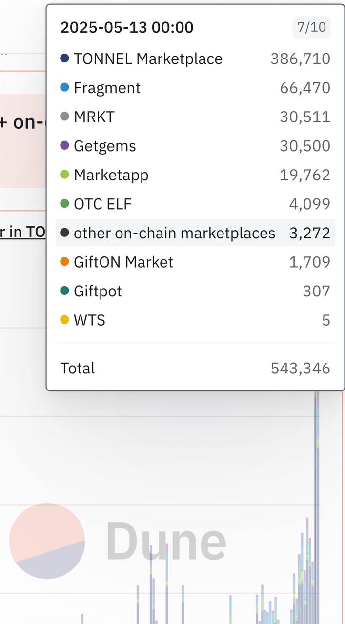
Task: Click the Fragment label in tooltip
Action: pos(107,88)
